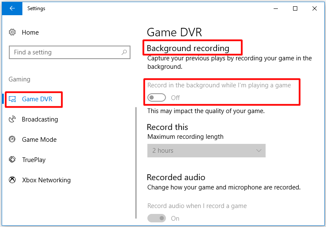Click the magnifier search icon
326x227 pixels.
124,52
